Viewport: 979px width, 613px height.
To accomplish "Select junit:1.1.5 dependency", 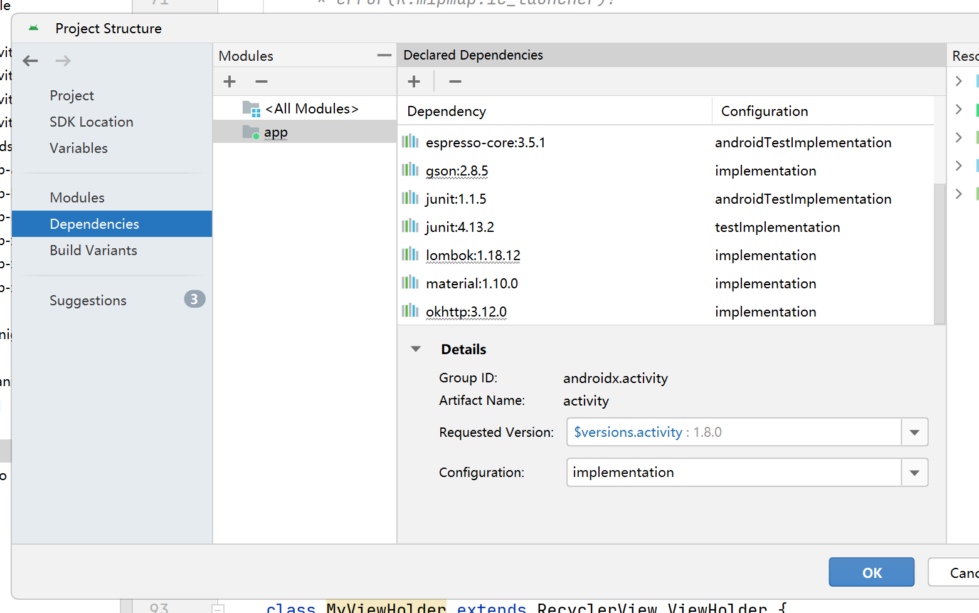I will click(x=666, y=199).
